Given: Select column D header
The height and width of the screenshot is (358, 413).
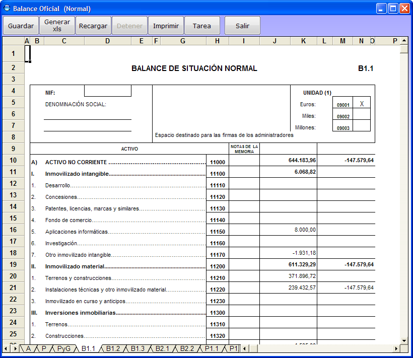Looking at the screenshot, I should click(x=108, y=41).
